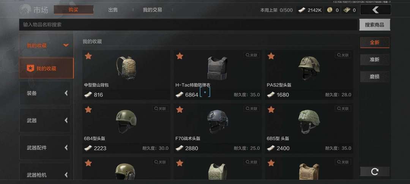Focus the item name search field

click(188, 25)
